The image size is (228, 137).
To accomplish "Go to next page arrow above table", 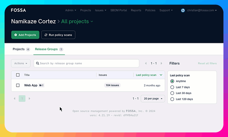I will (161, 63).
